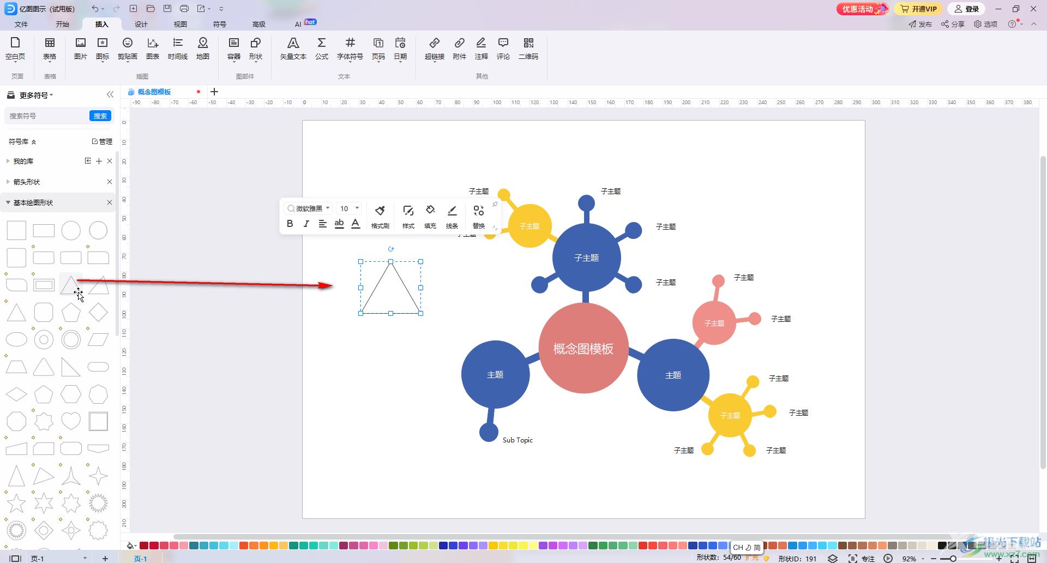
Task: Insert a QR code (二维码)
Action: [x=528, y=49]
